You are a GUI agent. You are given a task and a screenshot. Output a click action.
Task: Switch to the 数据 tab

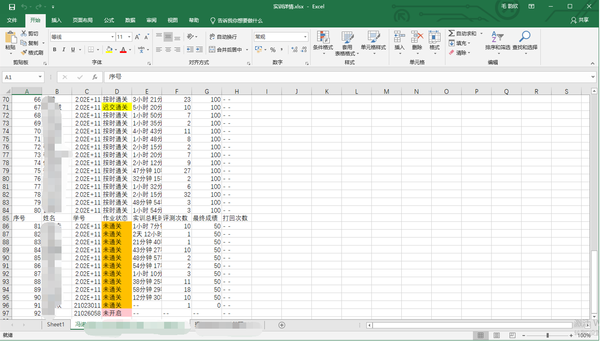(x=130, y=21)
